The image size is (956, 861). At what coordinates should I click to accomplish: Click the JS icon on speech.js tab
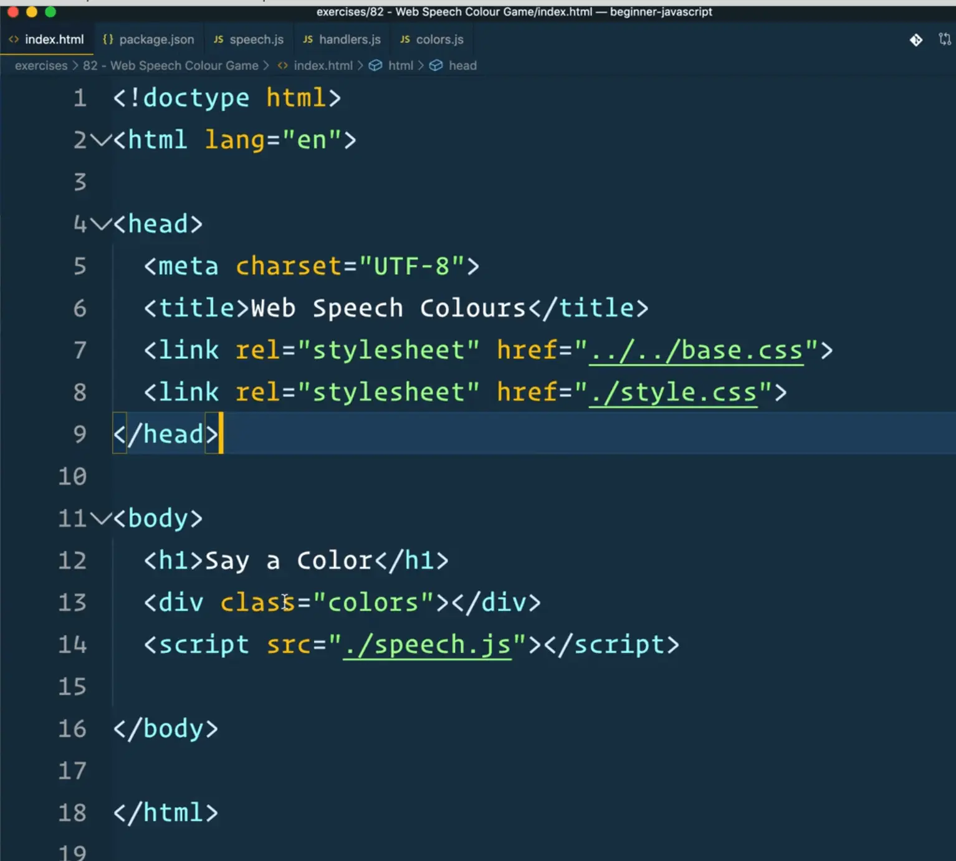[x=218, y=39]
